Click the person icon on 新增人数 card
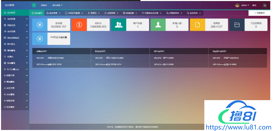This screenshot has height=131, width=273. click(158, 25)
